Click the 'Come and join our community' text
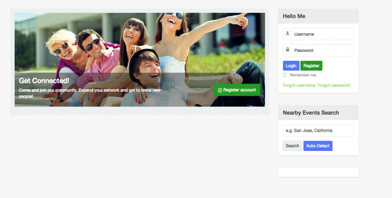 [90, 93]
